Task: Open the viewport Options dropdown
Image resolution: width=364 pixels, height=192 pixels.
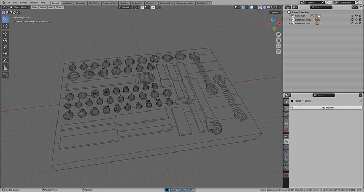Action: [x=275, y=12]
